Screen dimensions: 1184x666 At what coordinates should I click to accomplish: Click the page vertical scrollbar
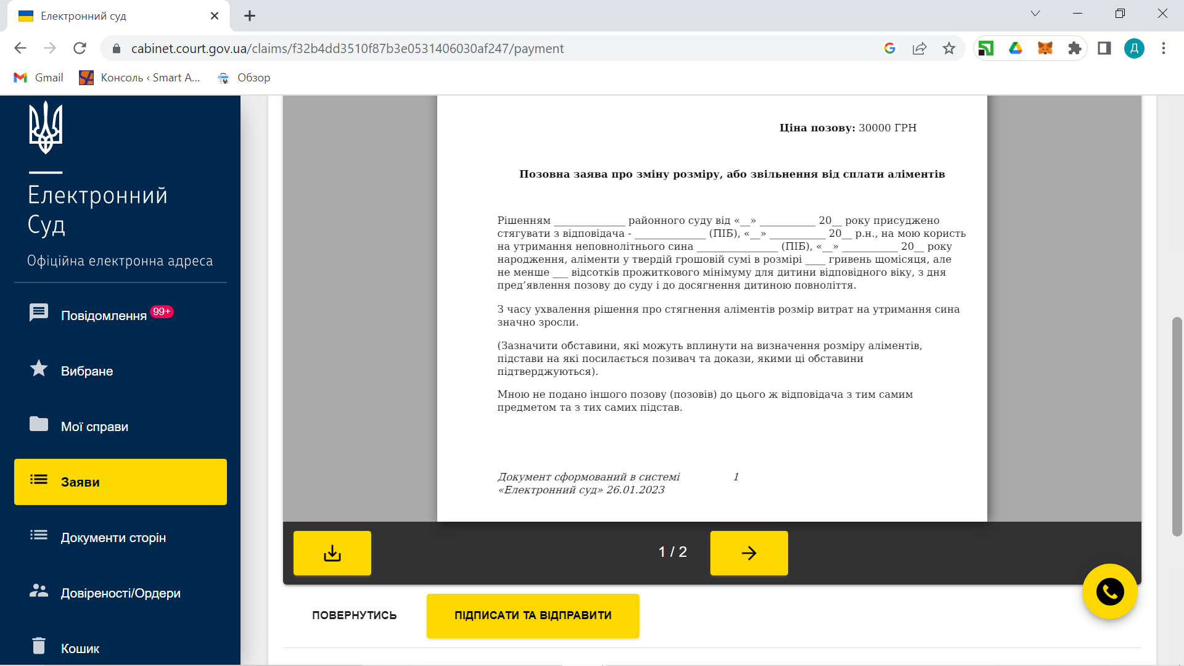[x=1177, y=425]
